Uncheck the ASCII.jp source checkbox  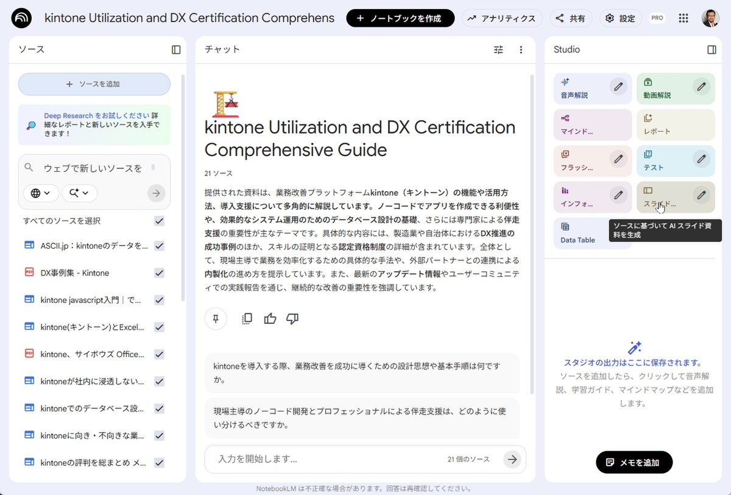[159, 246]
